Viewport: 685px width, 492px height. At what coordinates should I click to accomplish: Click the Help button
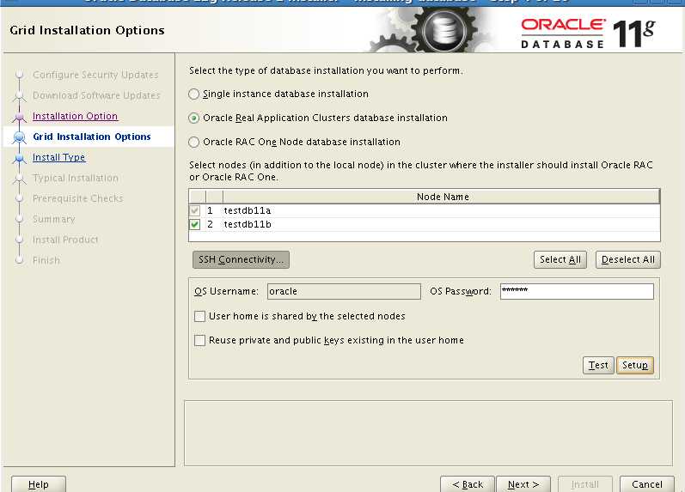(39, 484)
